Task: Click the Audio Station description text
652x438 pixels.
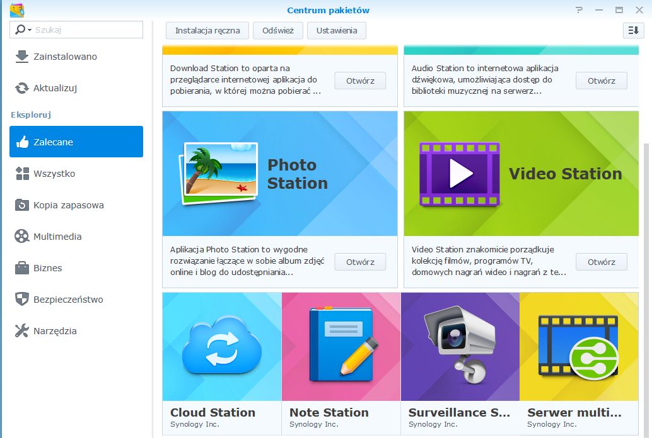Action: click(485, 80)
